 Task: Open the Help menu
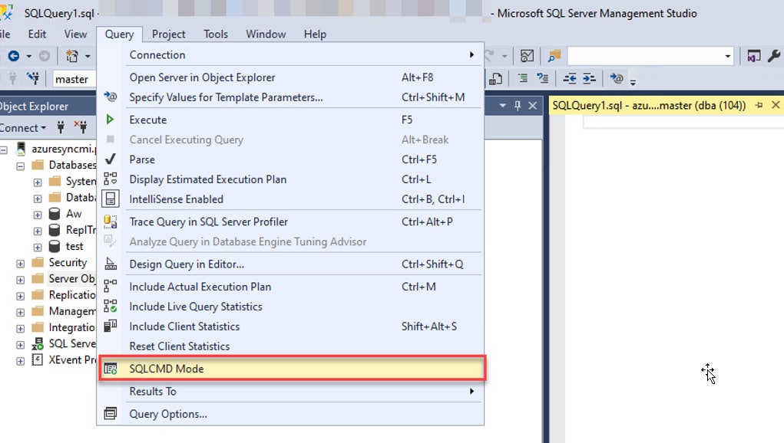point(315,34)
